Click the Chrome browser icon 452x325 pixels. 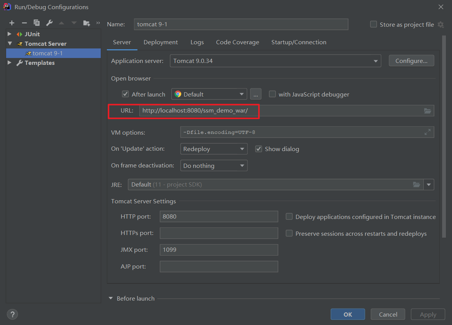[x=178, y=94]
